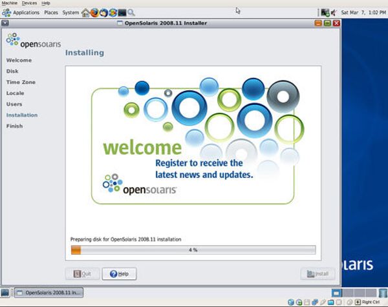Click the Preparing disk status text
Image resolution: width=388 pixels, height=307 pixels.
point(125,239)
